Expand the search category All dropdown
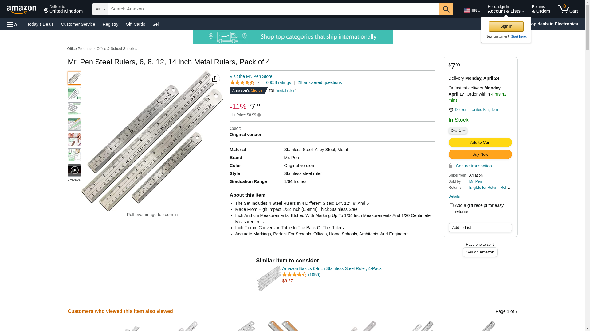Image resolution: width=590 pixels, height=331 pixels. tap(100, 9)
